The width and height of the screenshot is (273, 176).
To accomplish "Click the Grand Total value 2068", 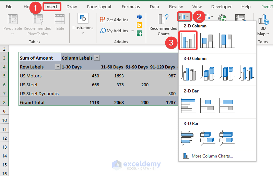I will [x=112, y=102].
